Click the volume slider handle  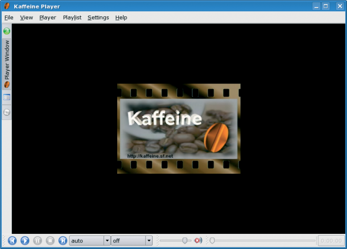point(185,241)
